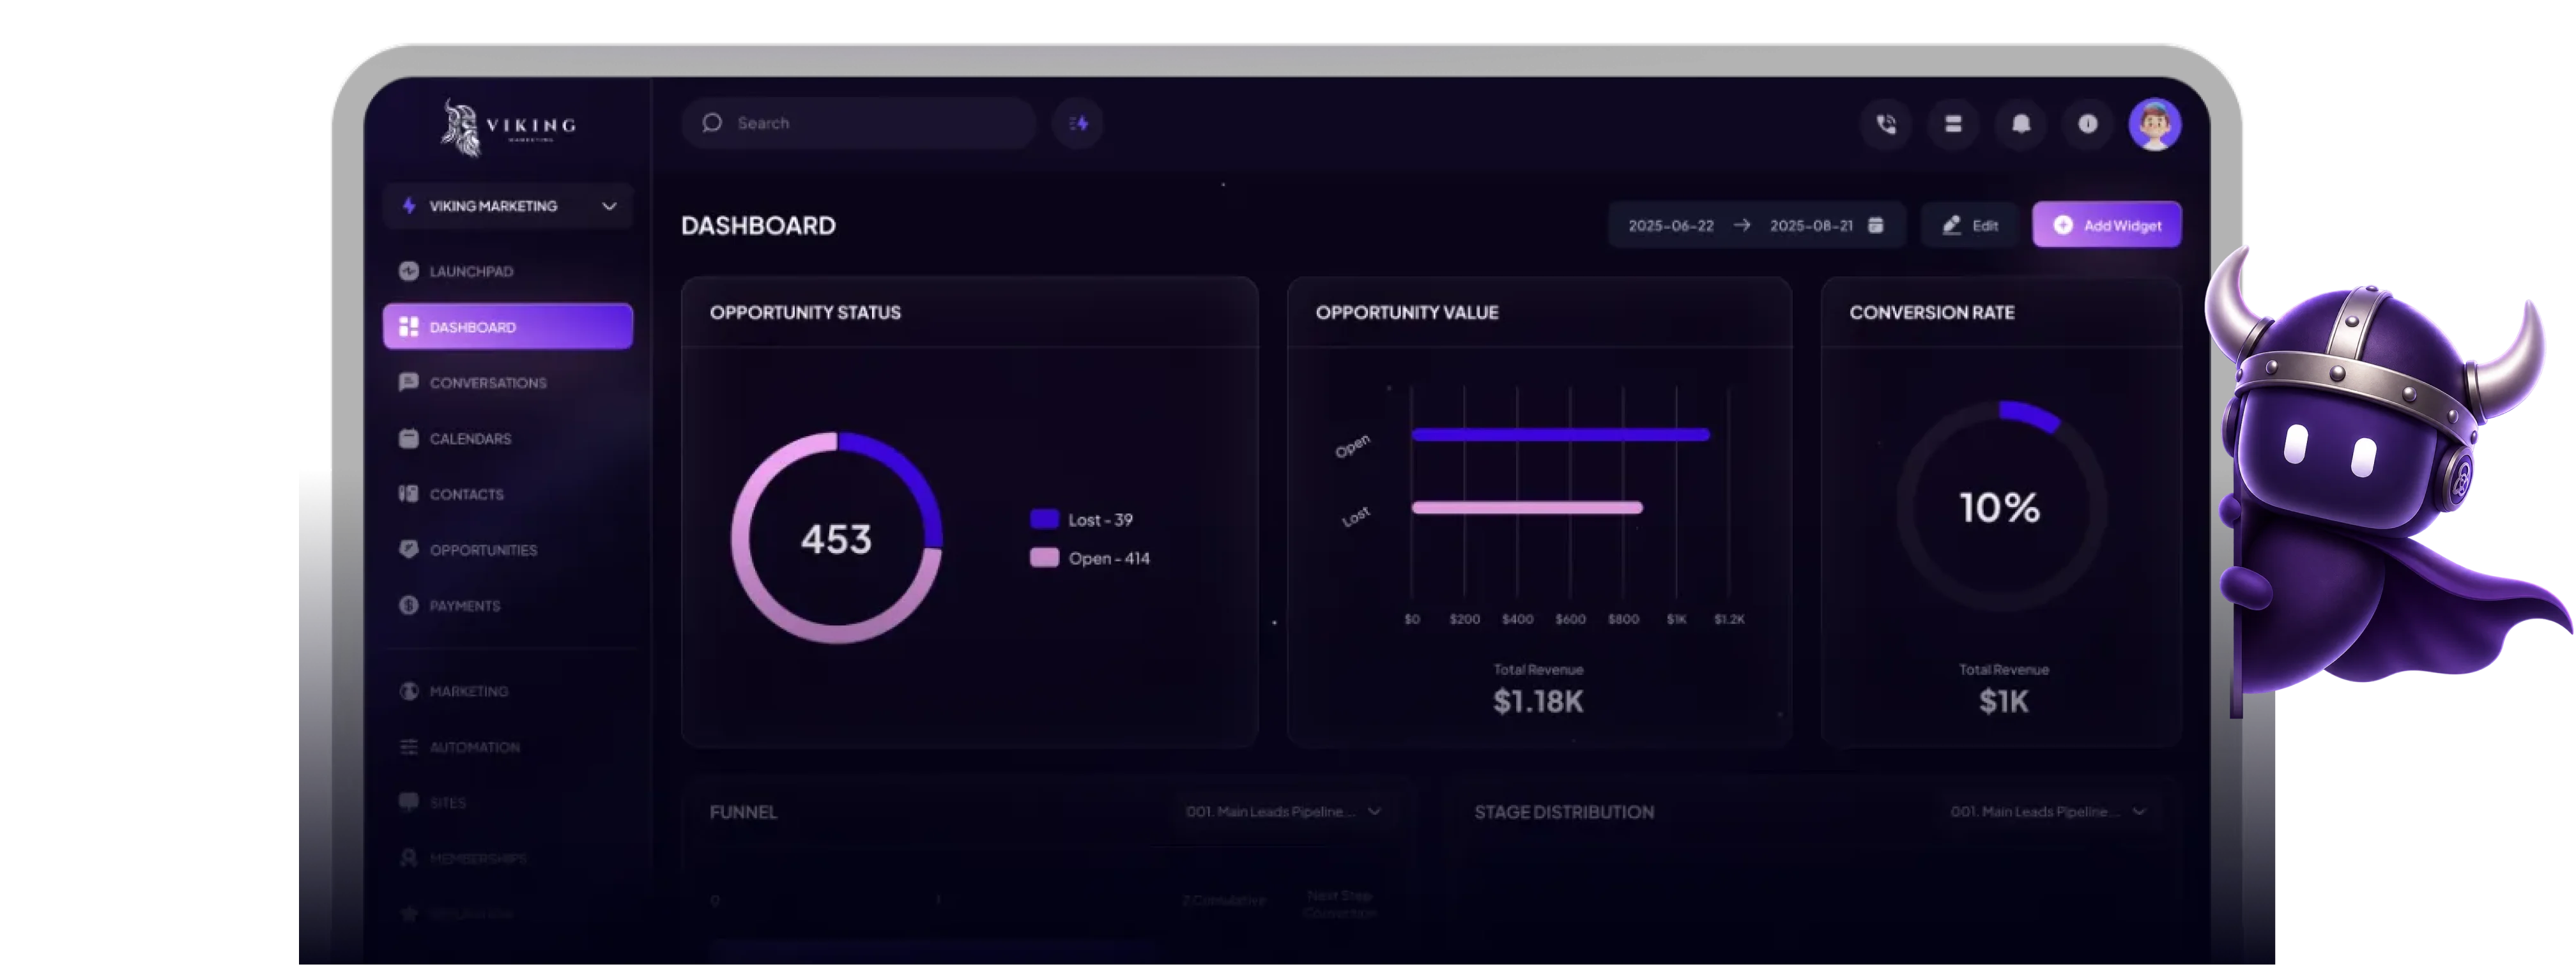Click the Memberships sidebar icon
The image size is (2576, 977).
point(408,858)
